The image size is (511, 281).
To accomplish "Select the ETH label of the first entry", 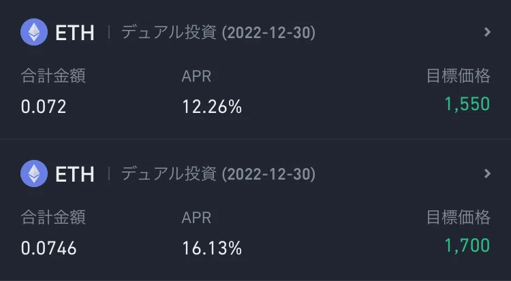I will coord(75,33).
